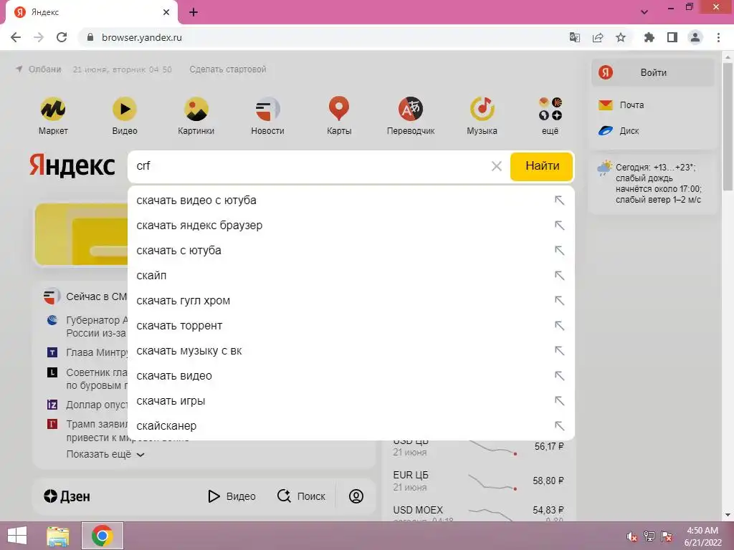Close the Яндекс tab
This screenshot has width=734, height=550.
coord(166,12)
